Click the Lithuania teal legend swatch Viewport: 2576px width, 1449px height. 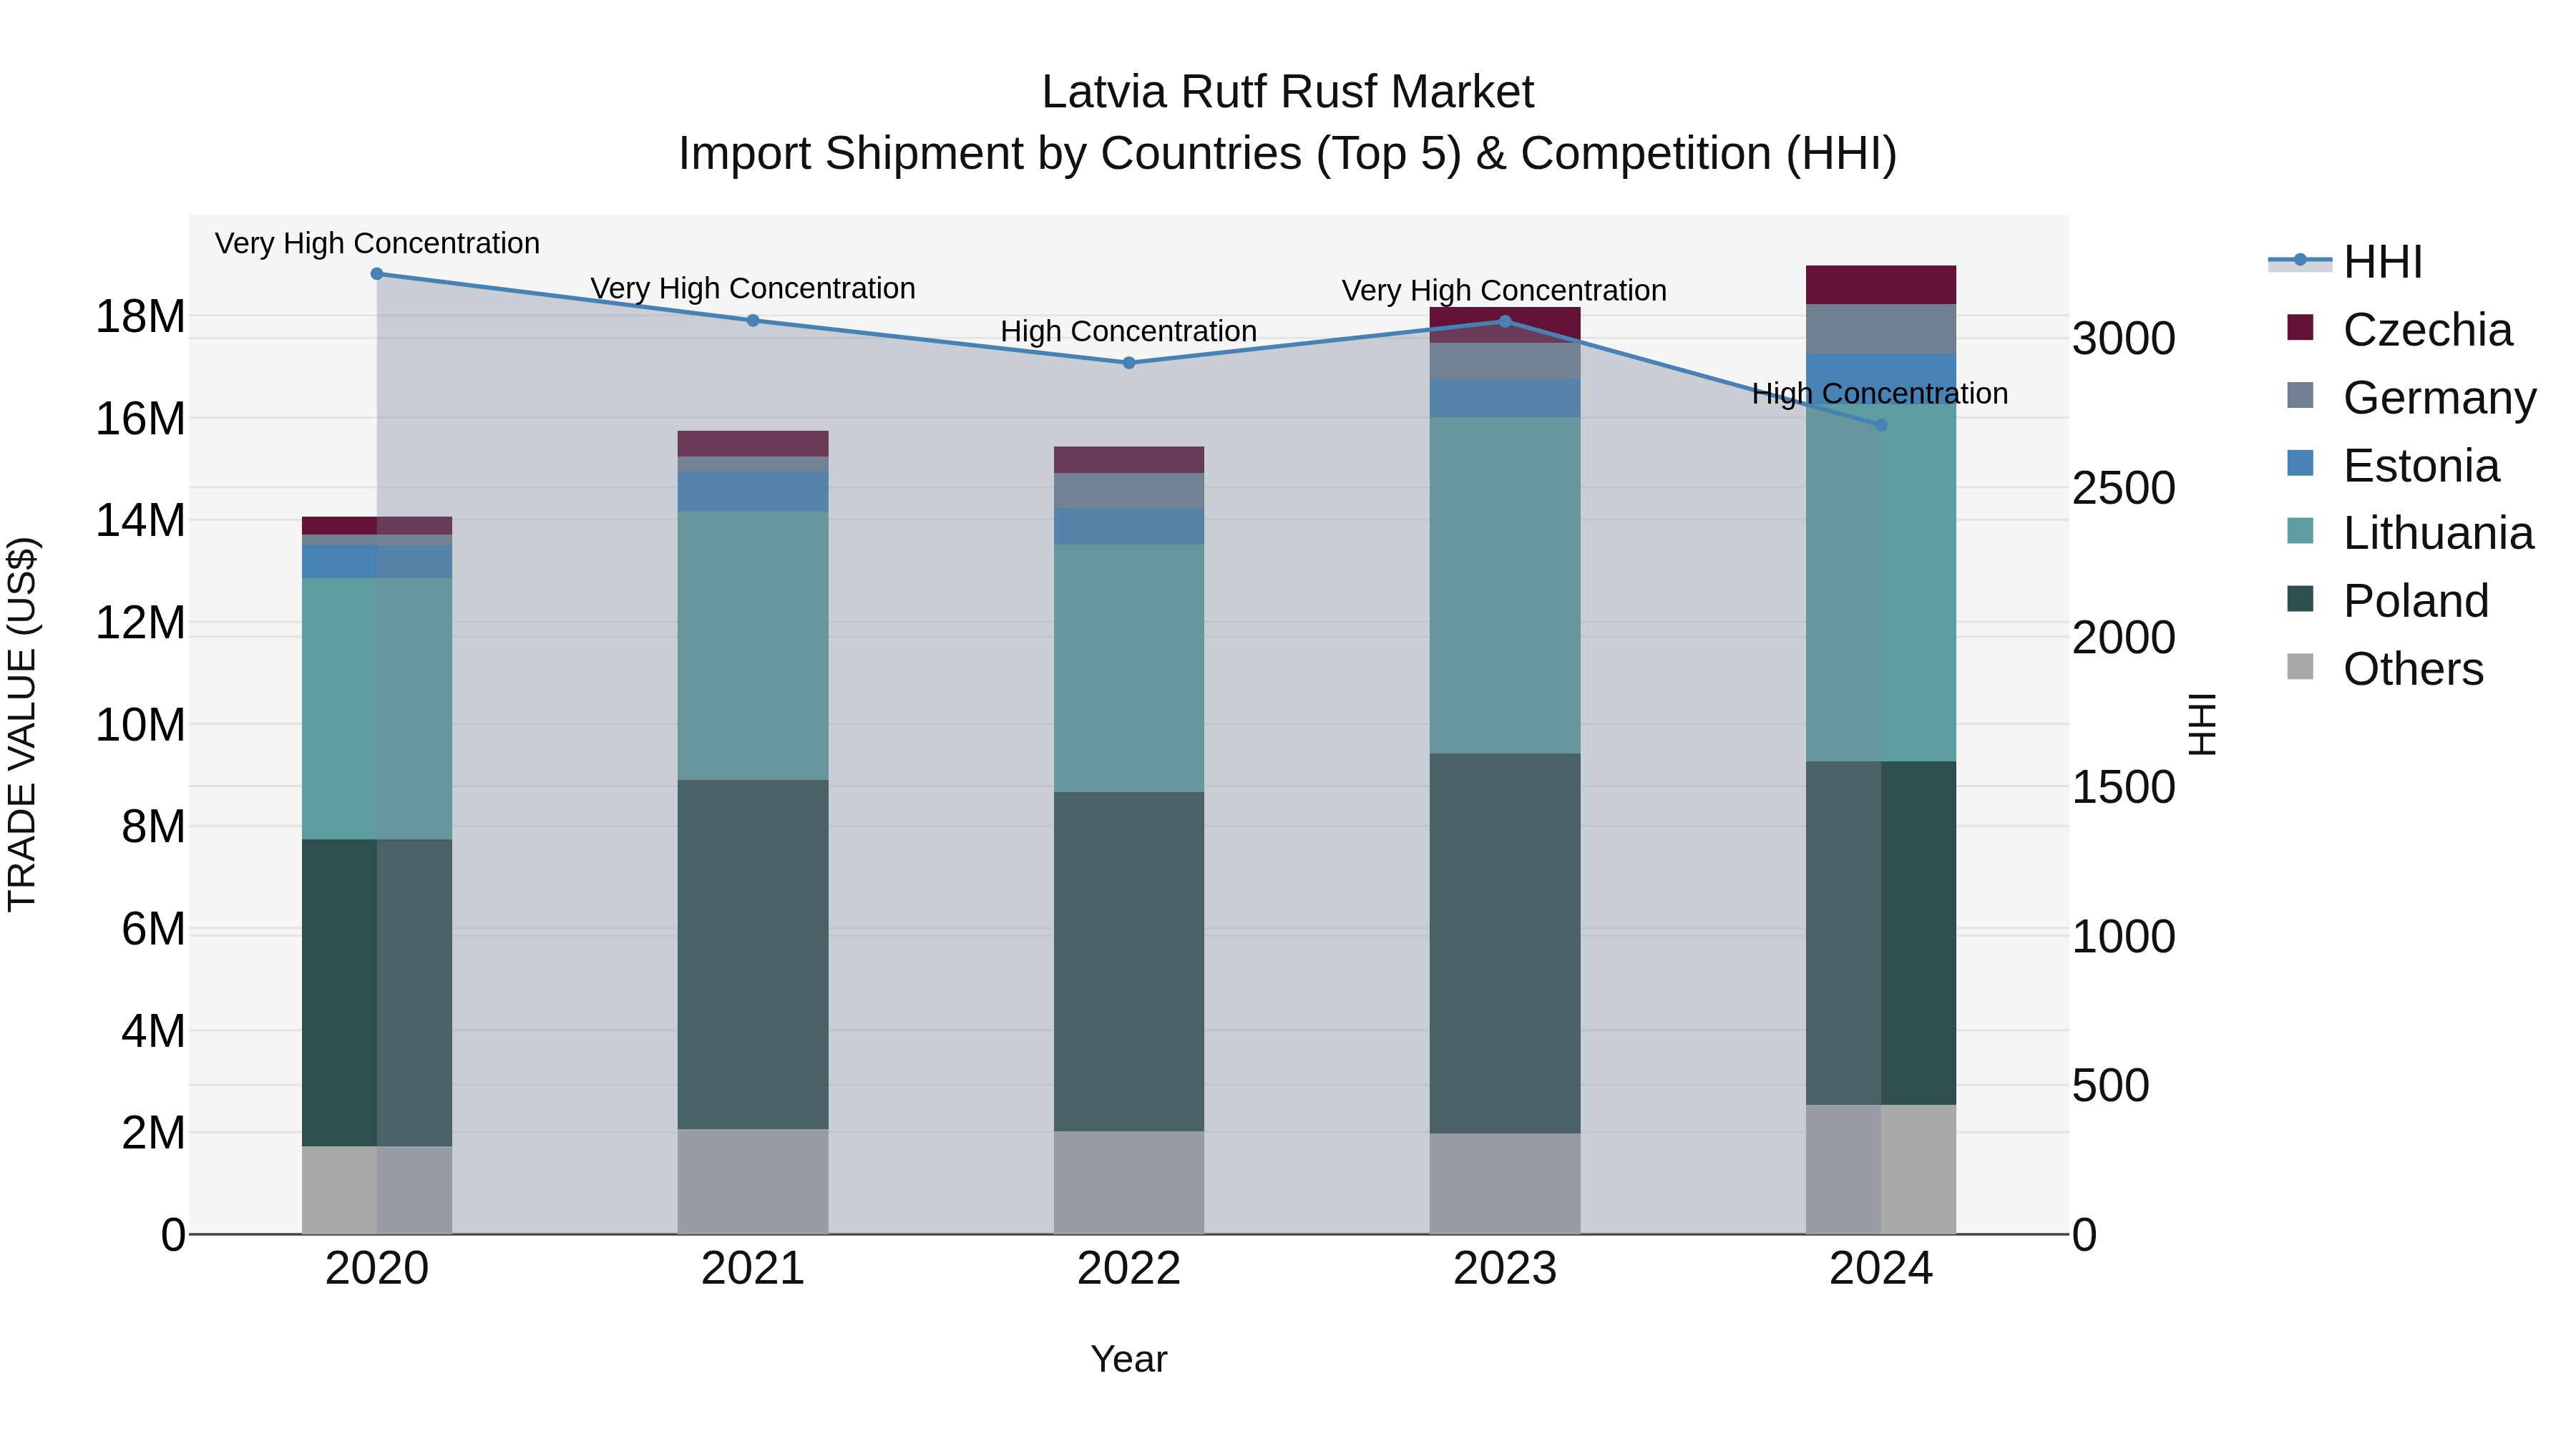tap(2300, 531)
